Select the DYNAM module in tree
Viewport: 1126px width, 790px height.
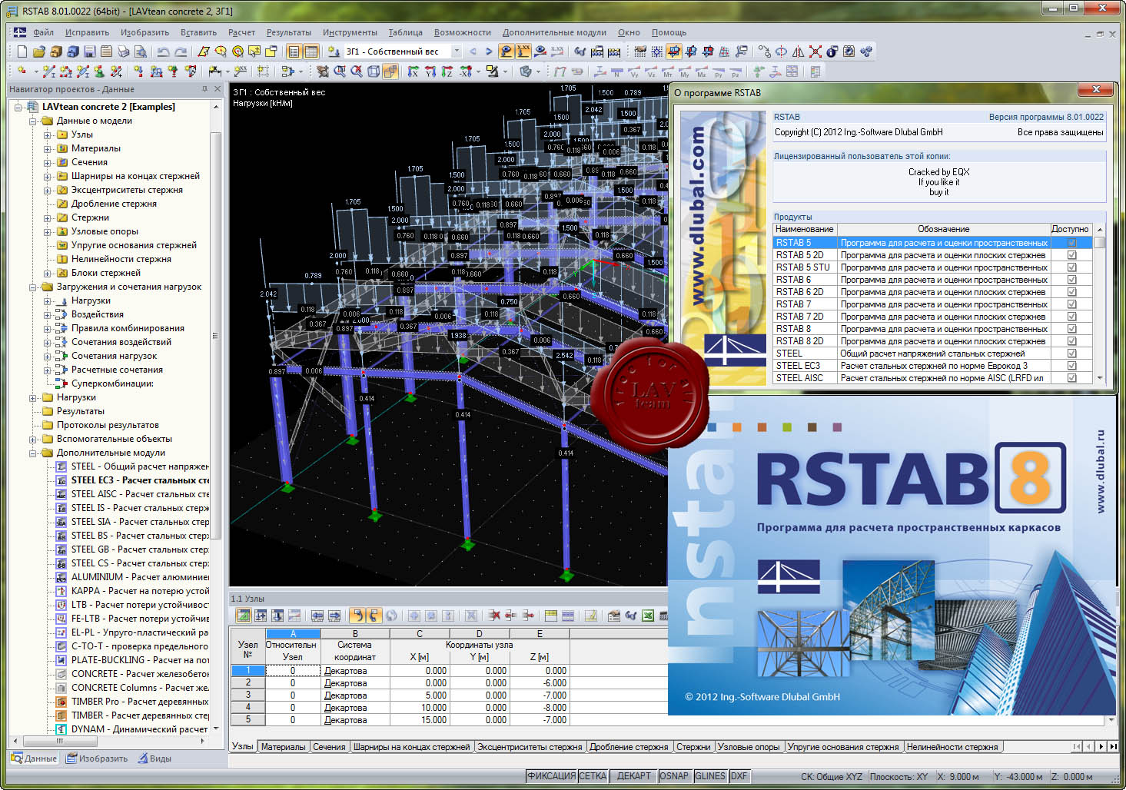pos(139,729)
